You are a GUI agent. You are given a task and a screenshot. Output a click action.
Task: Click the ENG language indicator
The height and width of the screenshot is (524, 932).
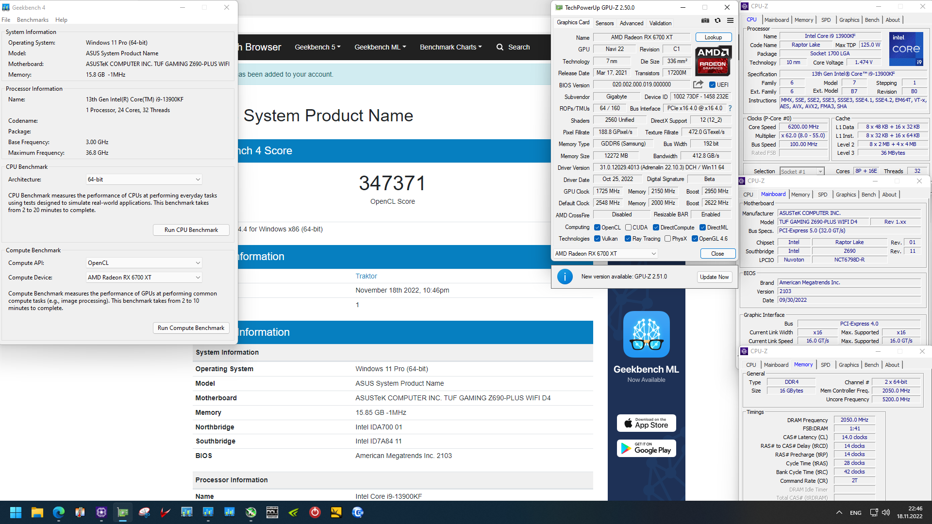pos(856,513)
